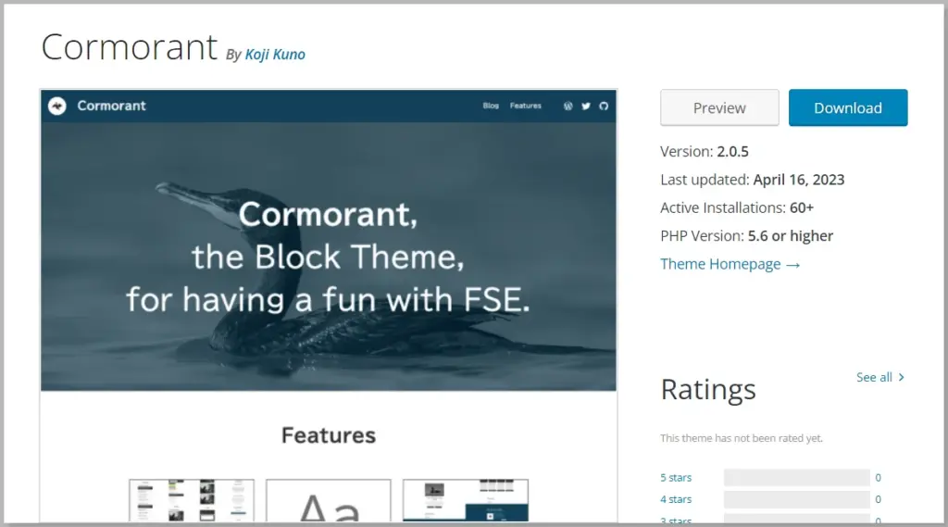
Task: Click the Features heading in the preview
Action: 329,435
